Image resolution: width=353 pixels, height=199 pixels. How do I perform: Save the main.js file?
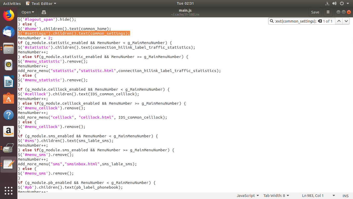click(x=315, y=12)
